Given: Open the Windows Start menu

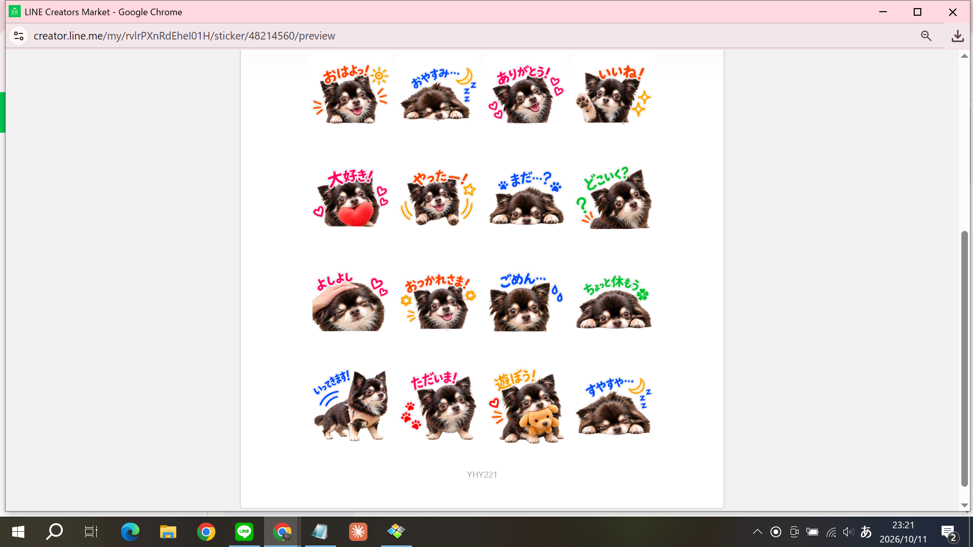Looking at the screenshot, I should tap(18, 532).
